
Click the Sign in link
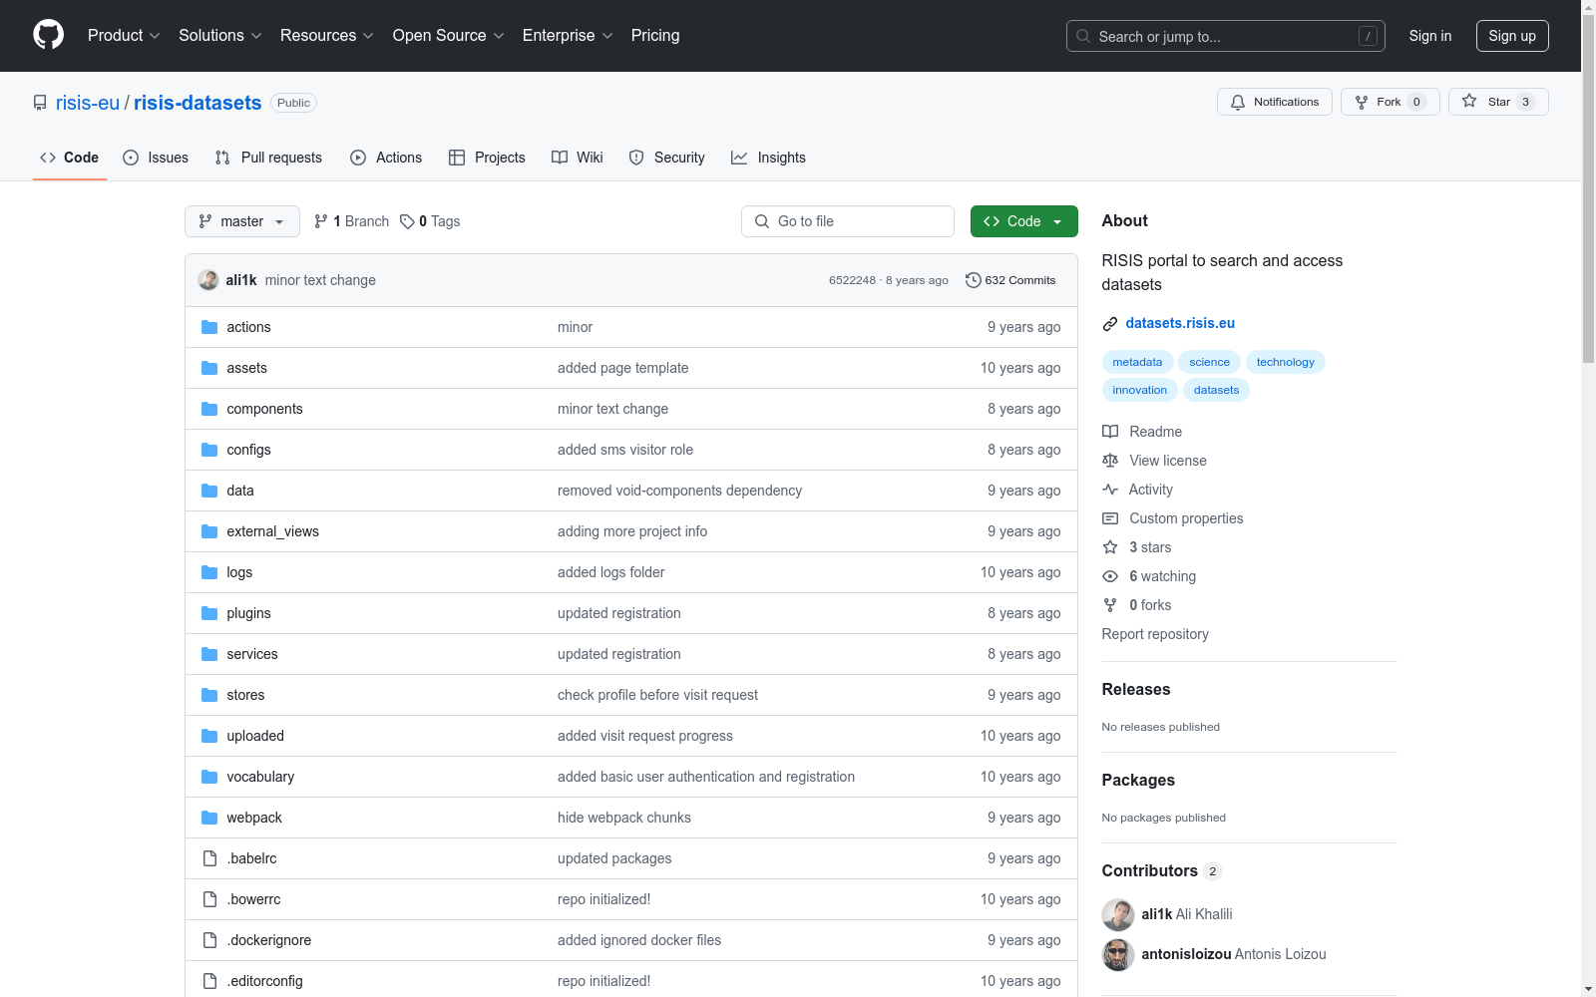[1430, 36]
